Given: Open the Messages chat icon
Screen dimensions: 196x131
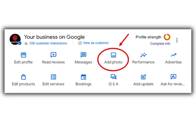Looking at the screenshot, I should click(83, 55).
